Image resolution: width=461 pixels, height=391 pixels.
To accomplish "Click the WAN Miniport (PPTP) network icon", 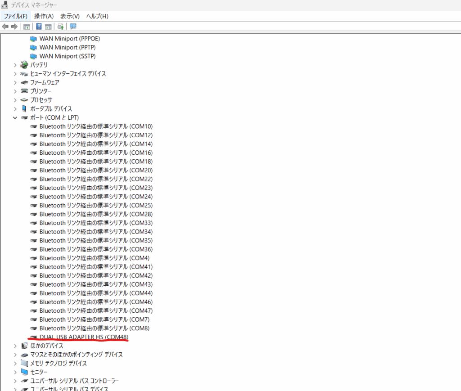I will (x=33, y=48).
